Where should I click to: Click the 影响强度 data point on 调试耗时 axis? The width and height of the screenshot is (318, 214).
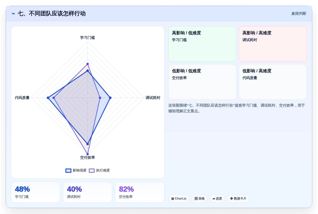point(110,98)
